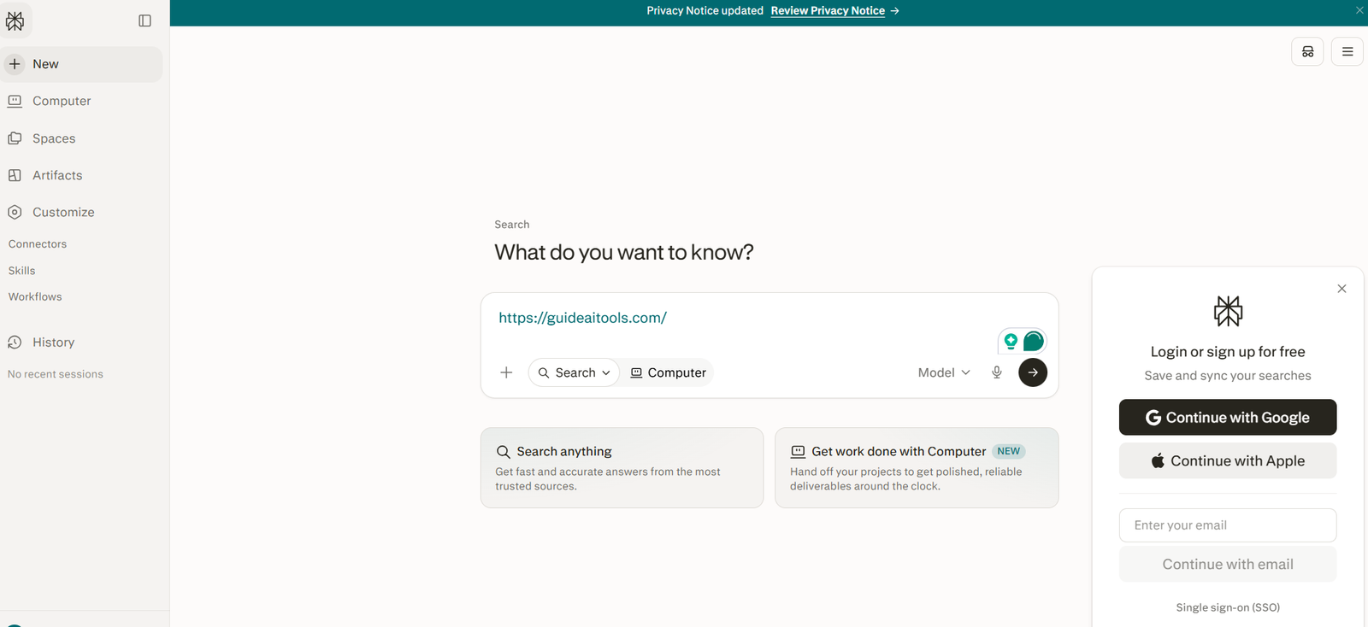This screenshot has height=627, width=1368.
Task: Click the Review Privacy Notice link
Action: coord(828,11)
